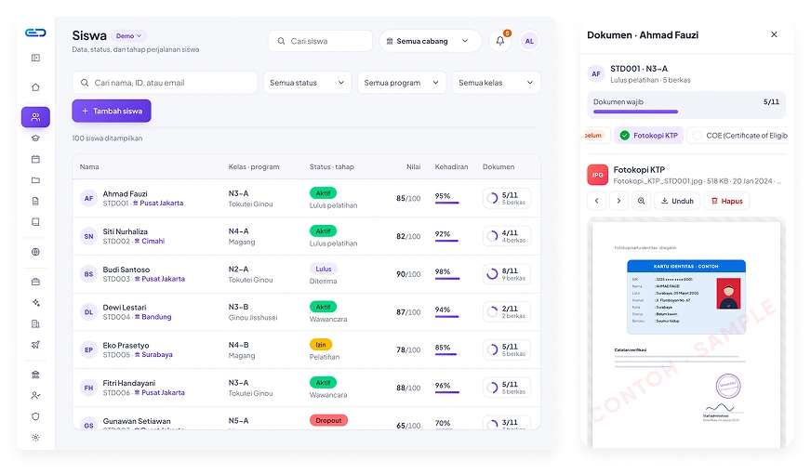This screenshot has height=474, width=811.
Task: Click the Cari siswa search field
Action: [320, 41]
